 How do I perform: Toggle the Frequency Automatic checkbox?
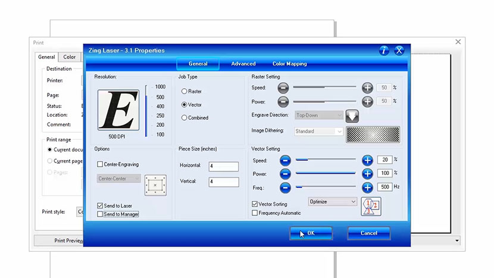[255, 213]
